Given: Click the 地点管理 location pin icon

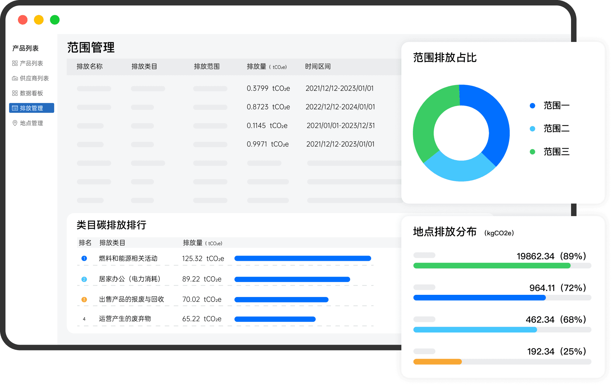Looking at the screenshot, I should pyautogui.click(x=14, y=123).
